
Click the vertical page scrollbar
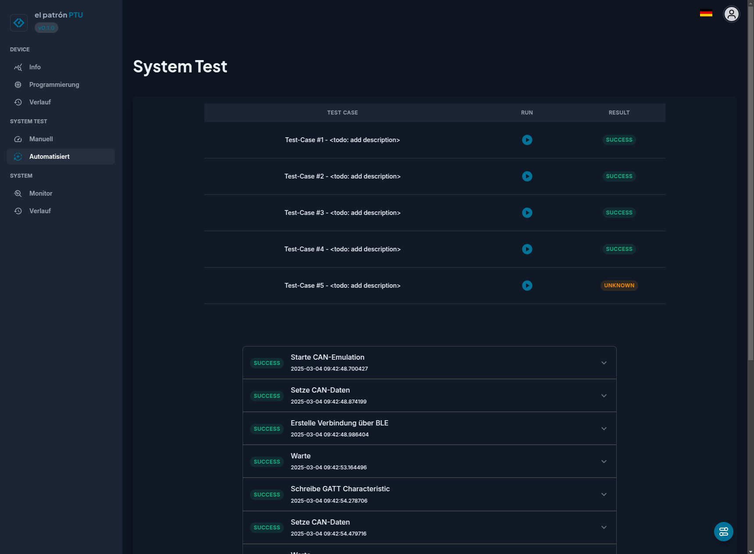pos(750,183)
